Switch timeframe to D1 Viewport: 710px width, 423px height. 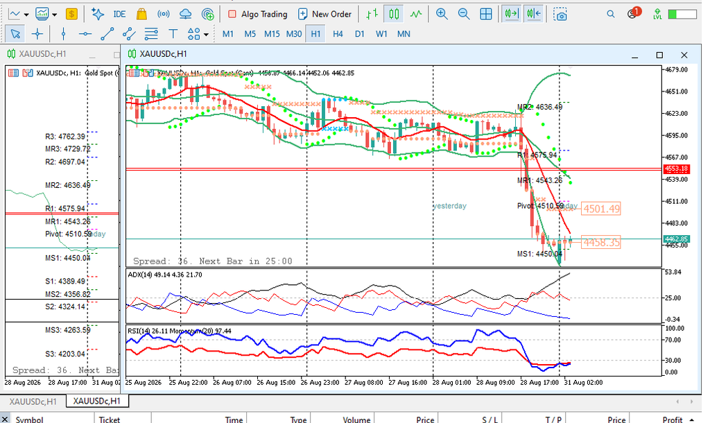360,34
